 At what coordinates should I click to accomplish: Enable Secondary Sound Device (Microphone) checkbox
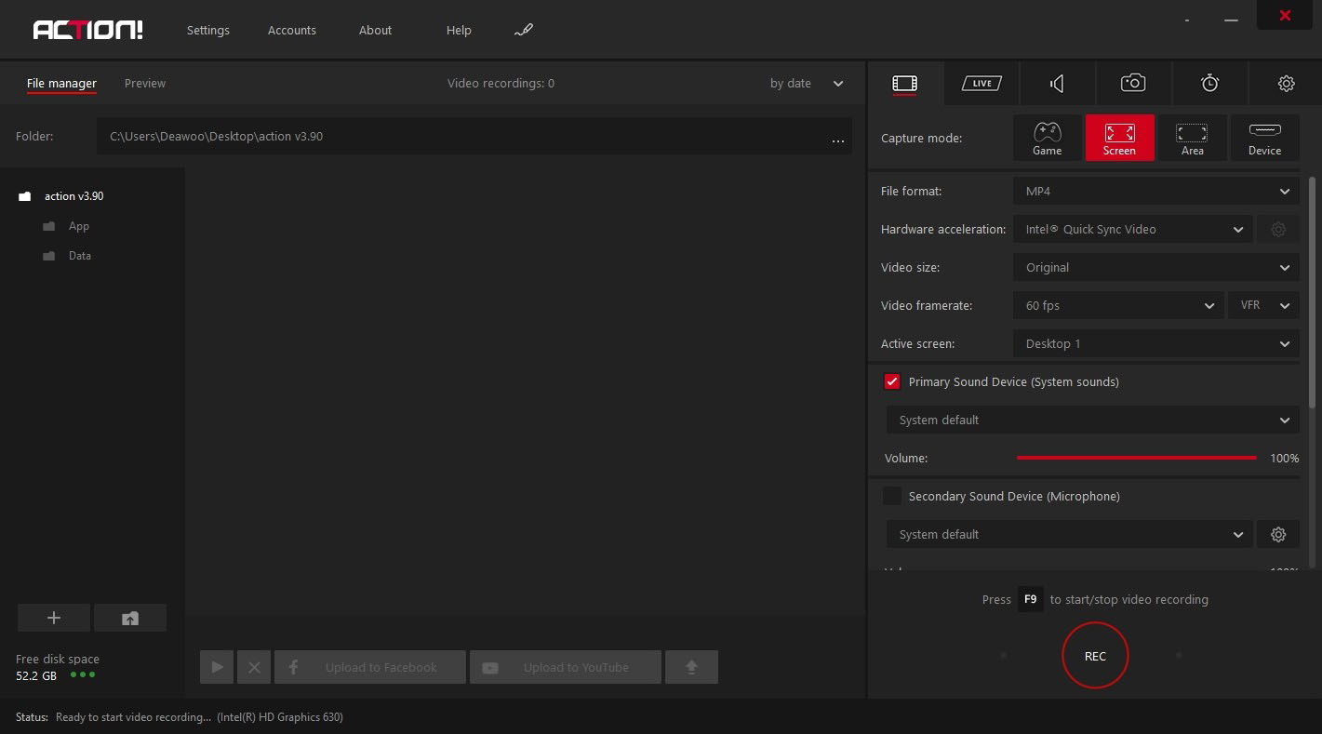tap(892, 496)
